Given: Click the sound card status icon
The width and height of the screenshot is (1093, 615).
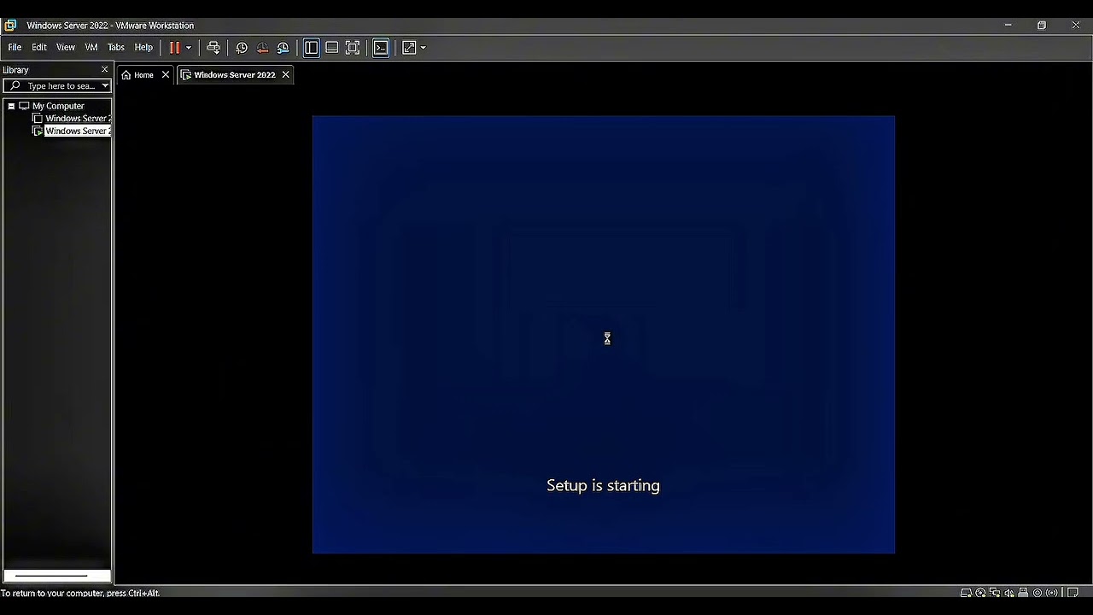Looking at the screenshot, I should click(x=1009, y=593).
